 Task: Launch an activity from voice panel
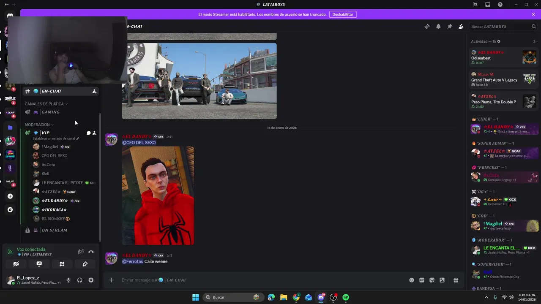pos(62,264)
